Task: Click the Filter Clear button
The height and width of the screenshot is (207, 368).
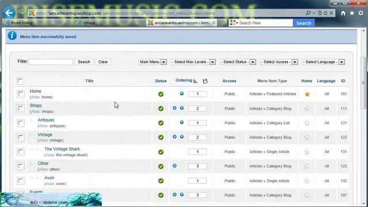Action: [103, 62]
